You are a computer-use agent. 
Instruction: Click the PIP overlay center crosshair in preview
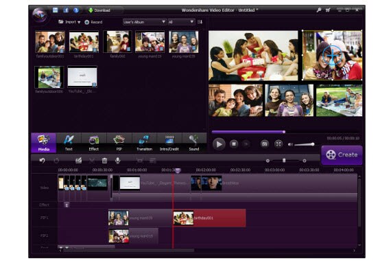tap(333, 55)
